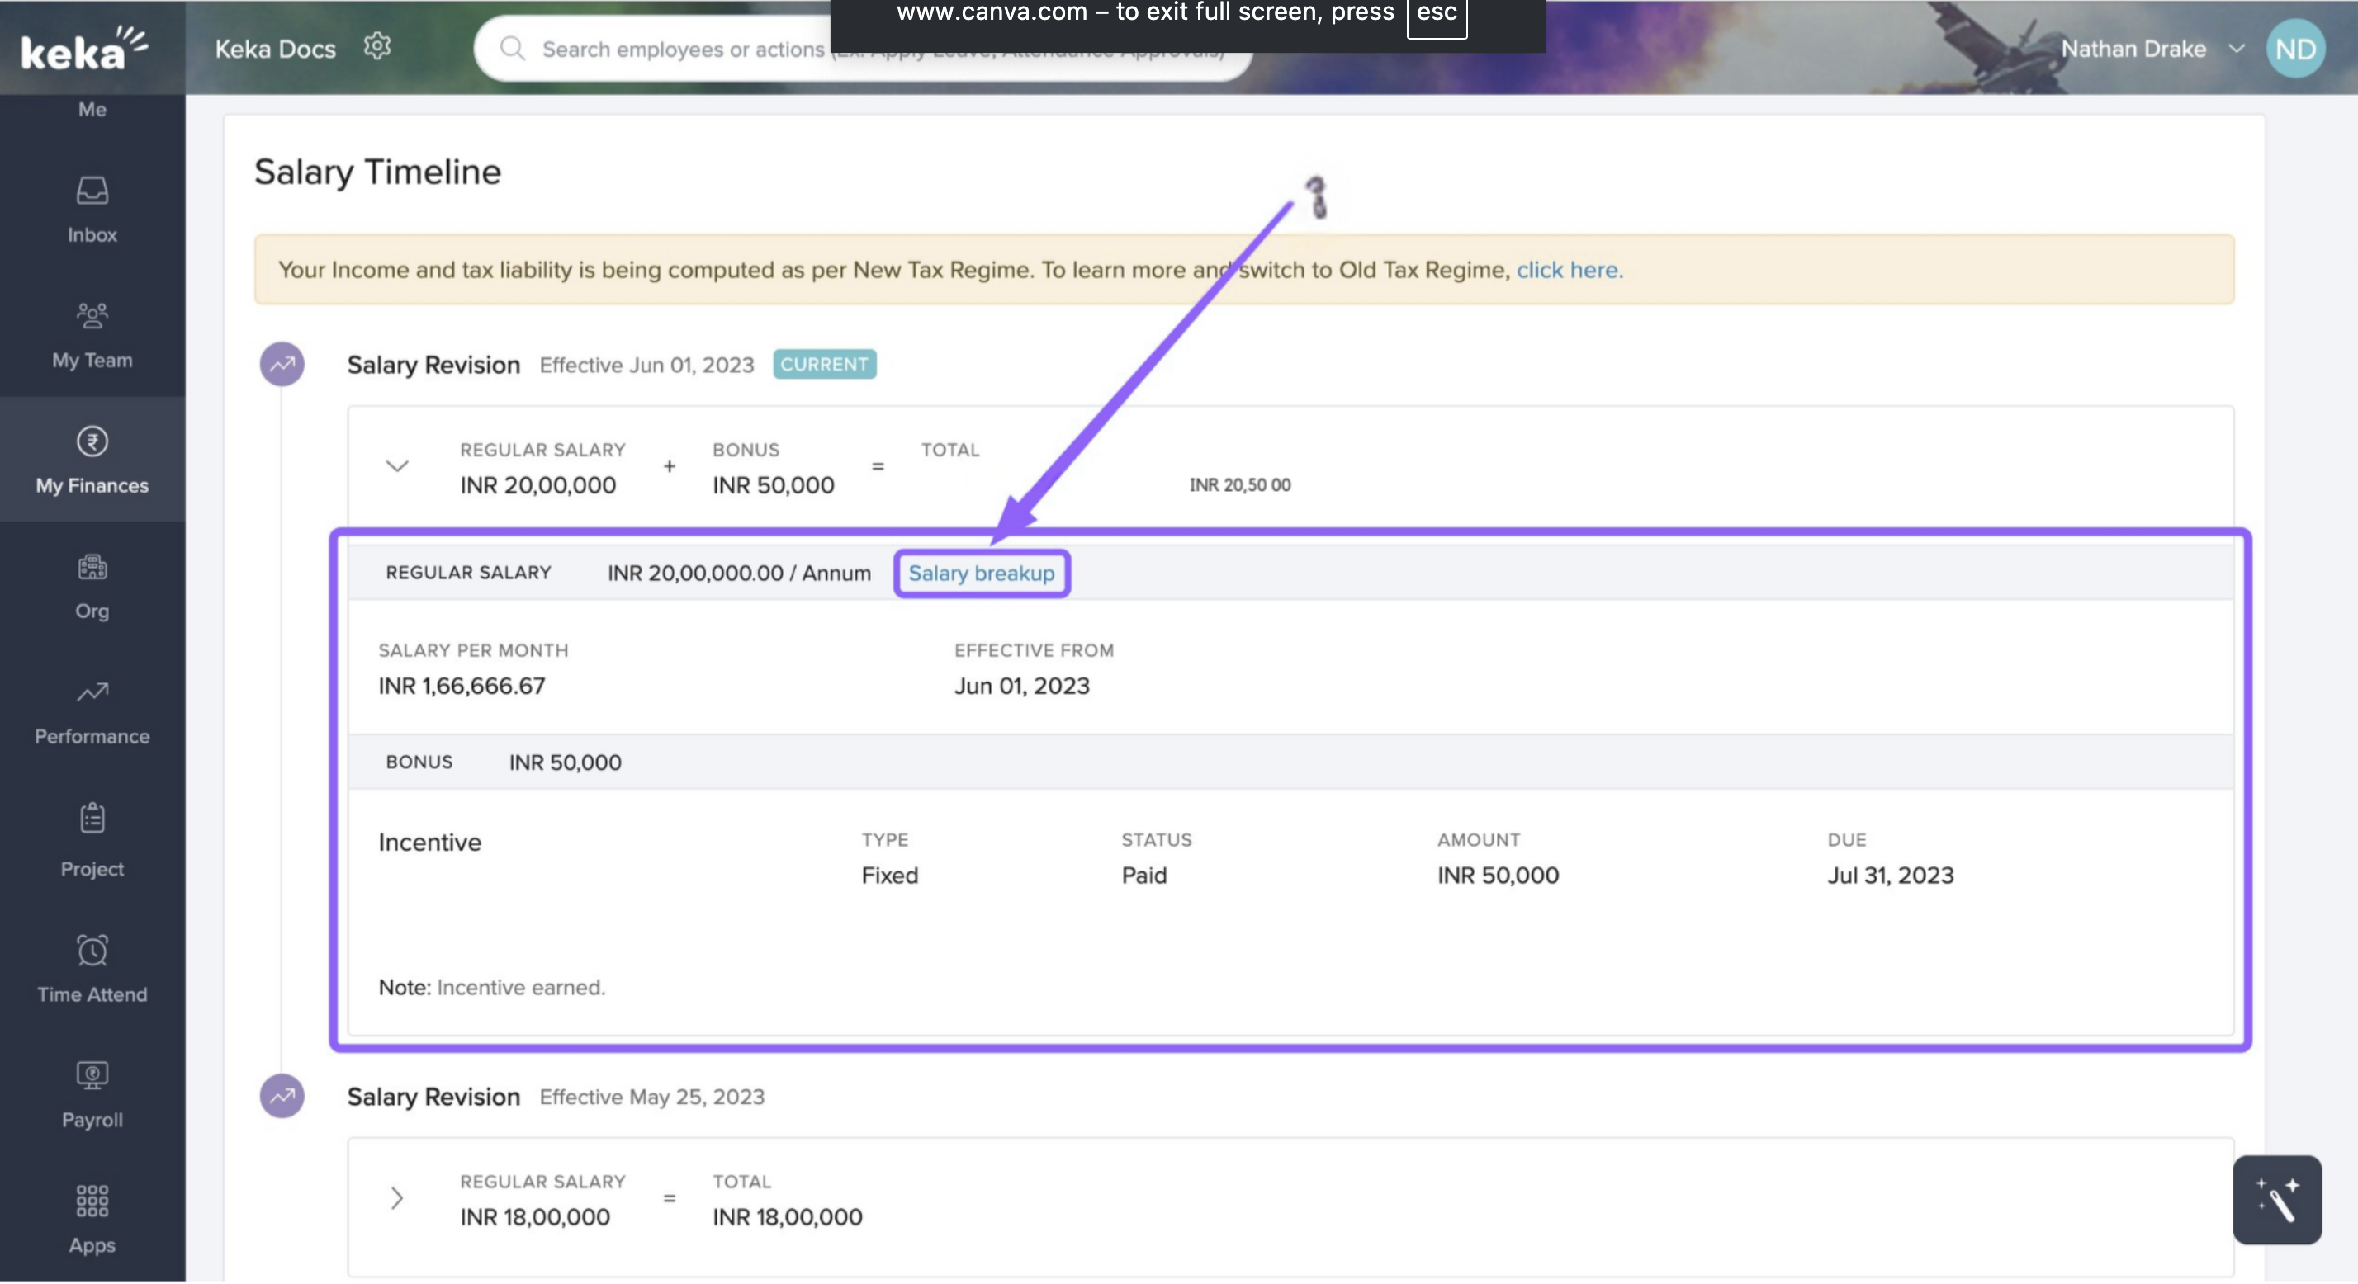The width and height of the screenshot is (2358, 1284).
Task: Open the My Team sidebar icon
Action: coord(92,317)
